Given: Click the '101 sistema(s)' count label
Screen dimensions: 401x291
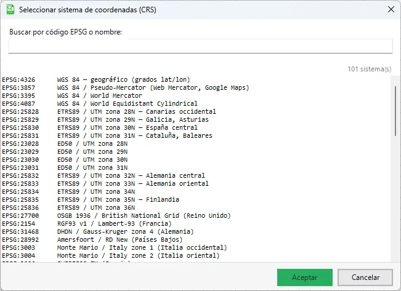Looking at the screenshot, I should (x=370, y=69).
